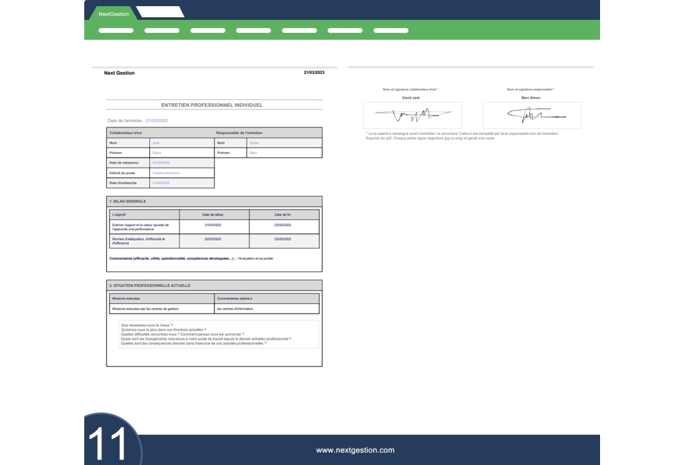The width and height of the screenshot is (685, 465).
Task: Select the blank tab beside NextGestion
Action: (160, 12)
